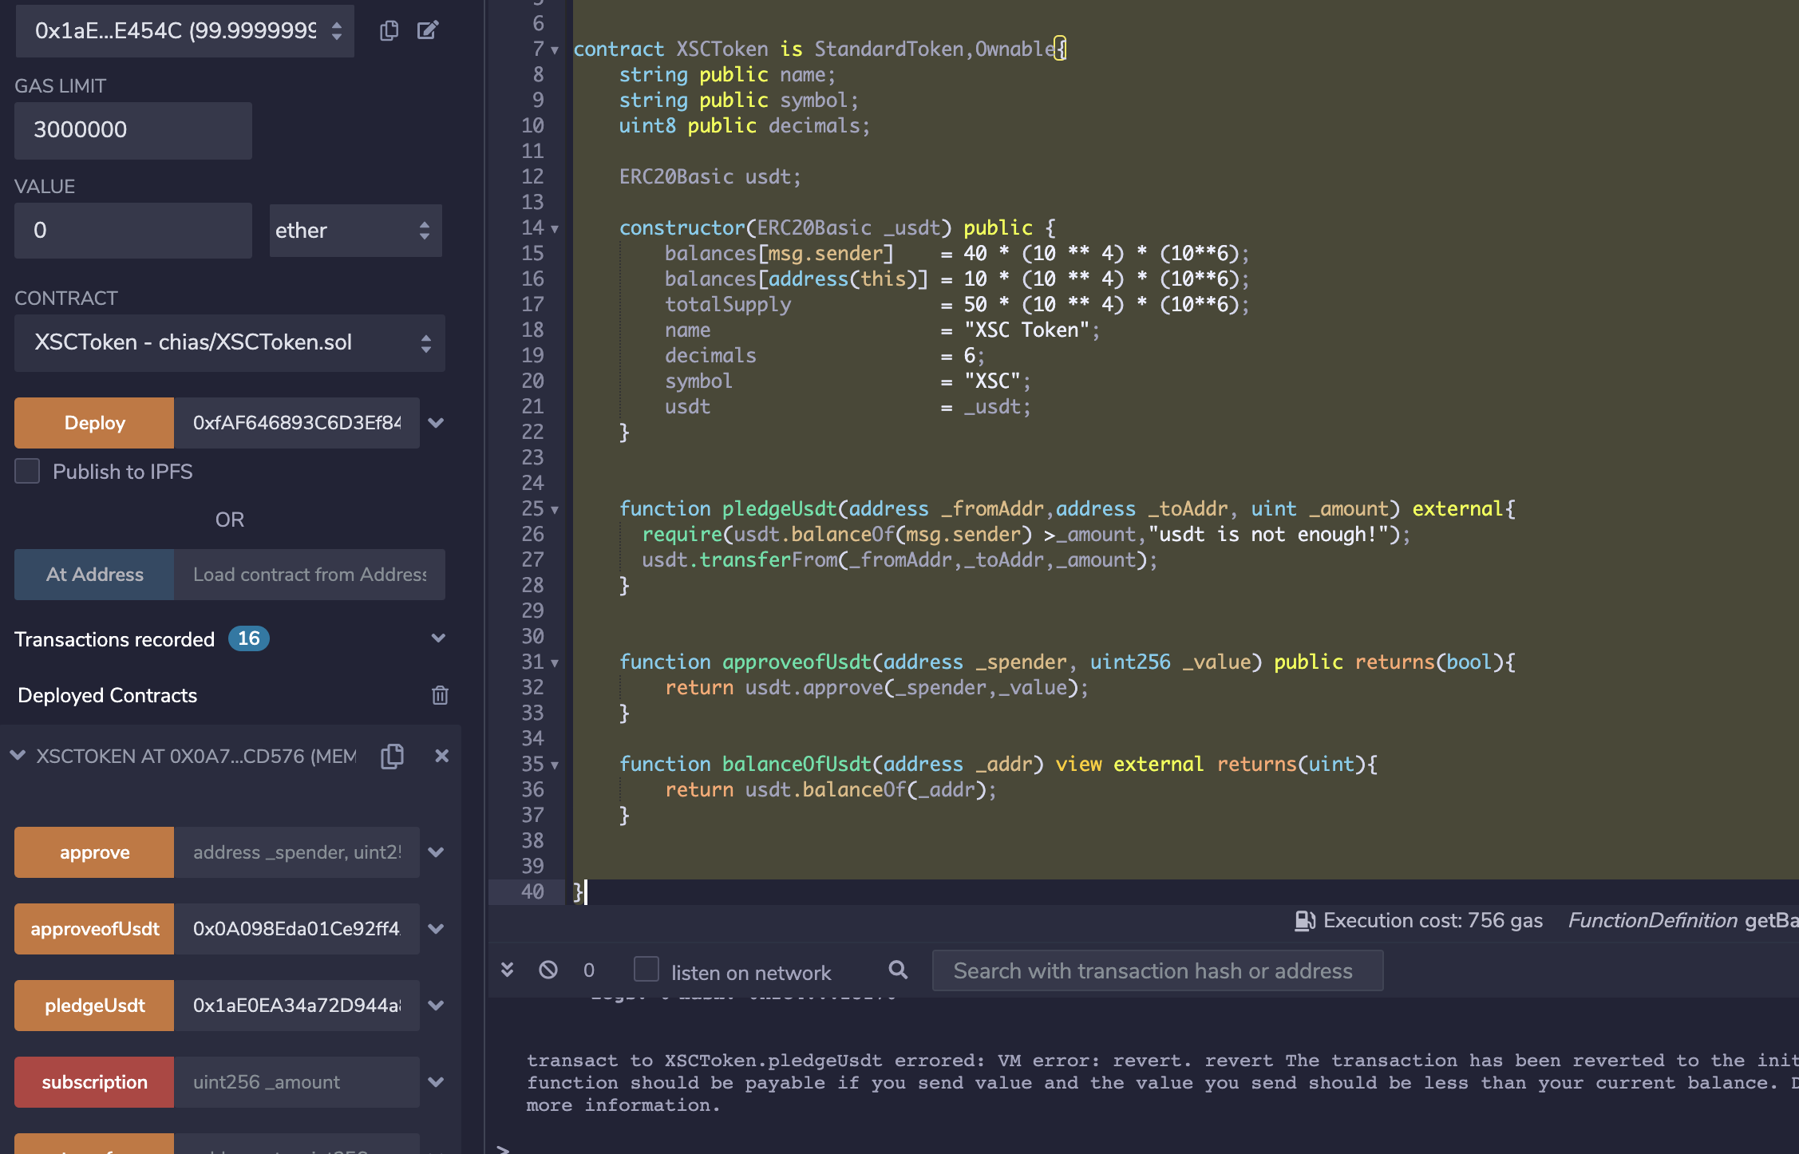This screenshot has width=1799, height=1154.
Task: Copy the selected account address
Action: 389,30
